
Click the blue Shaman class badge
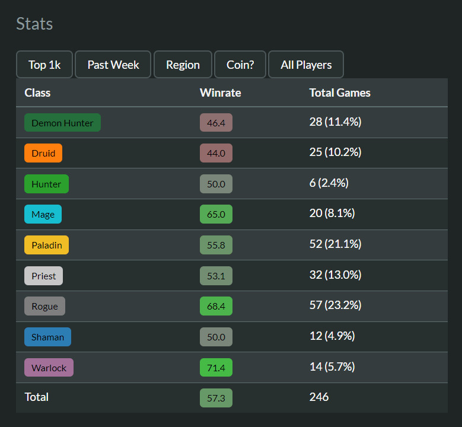click(x=47, y=337)
